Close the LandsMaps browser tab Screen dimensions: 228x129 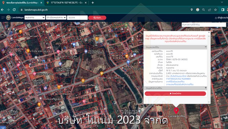coord(41,3)
